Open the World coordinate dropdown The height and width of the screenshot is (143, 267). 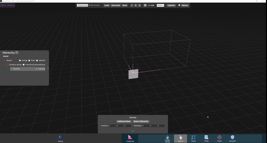[160, 5]
